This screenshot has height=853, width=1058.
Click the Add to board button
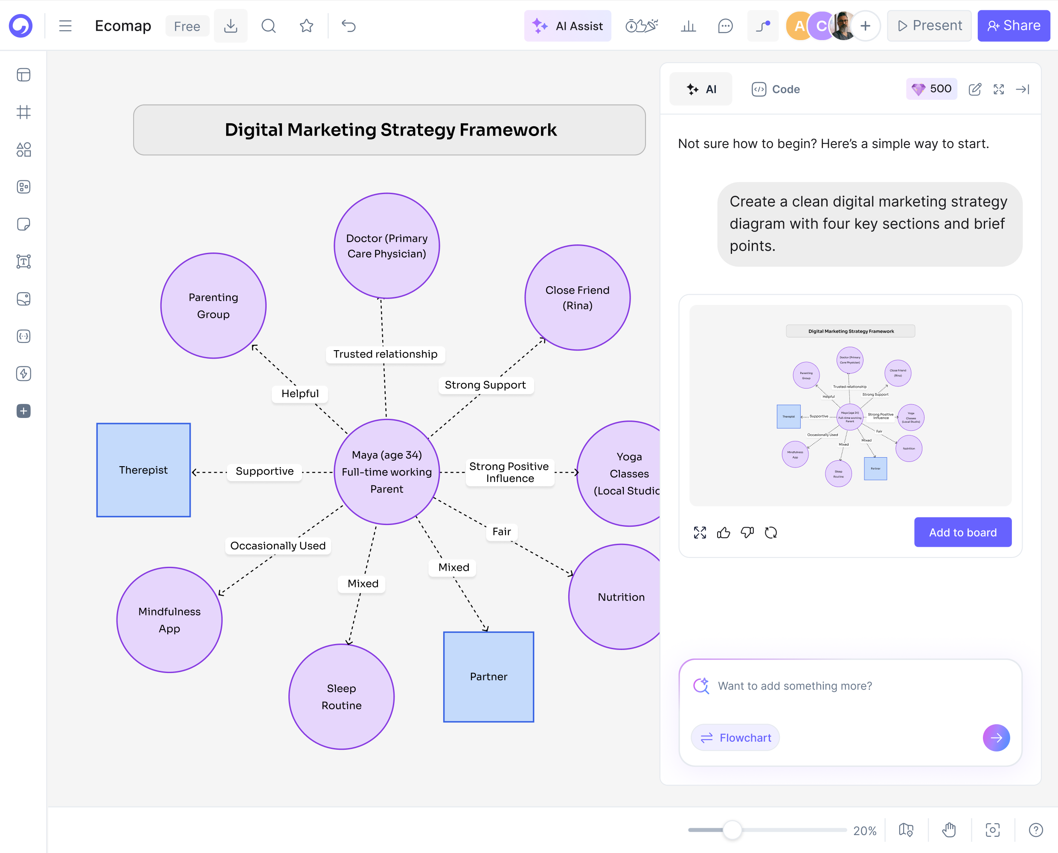tap(963, 532)
